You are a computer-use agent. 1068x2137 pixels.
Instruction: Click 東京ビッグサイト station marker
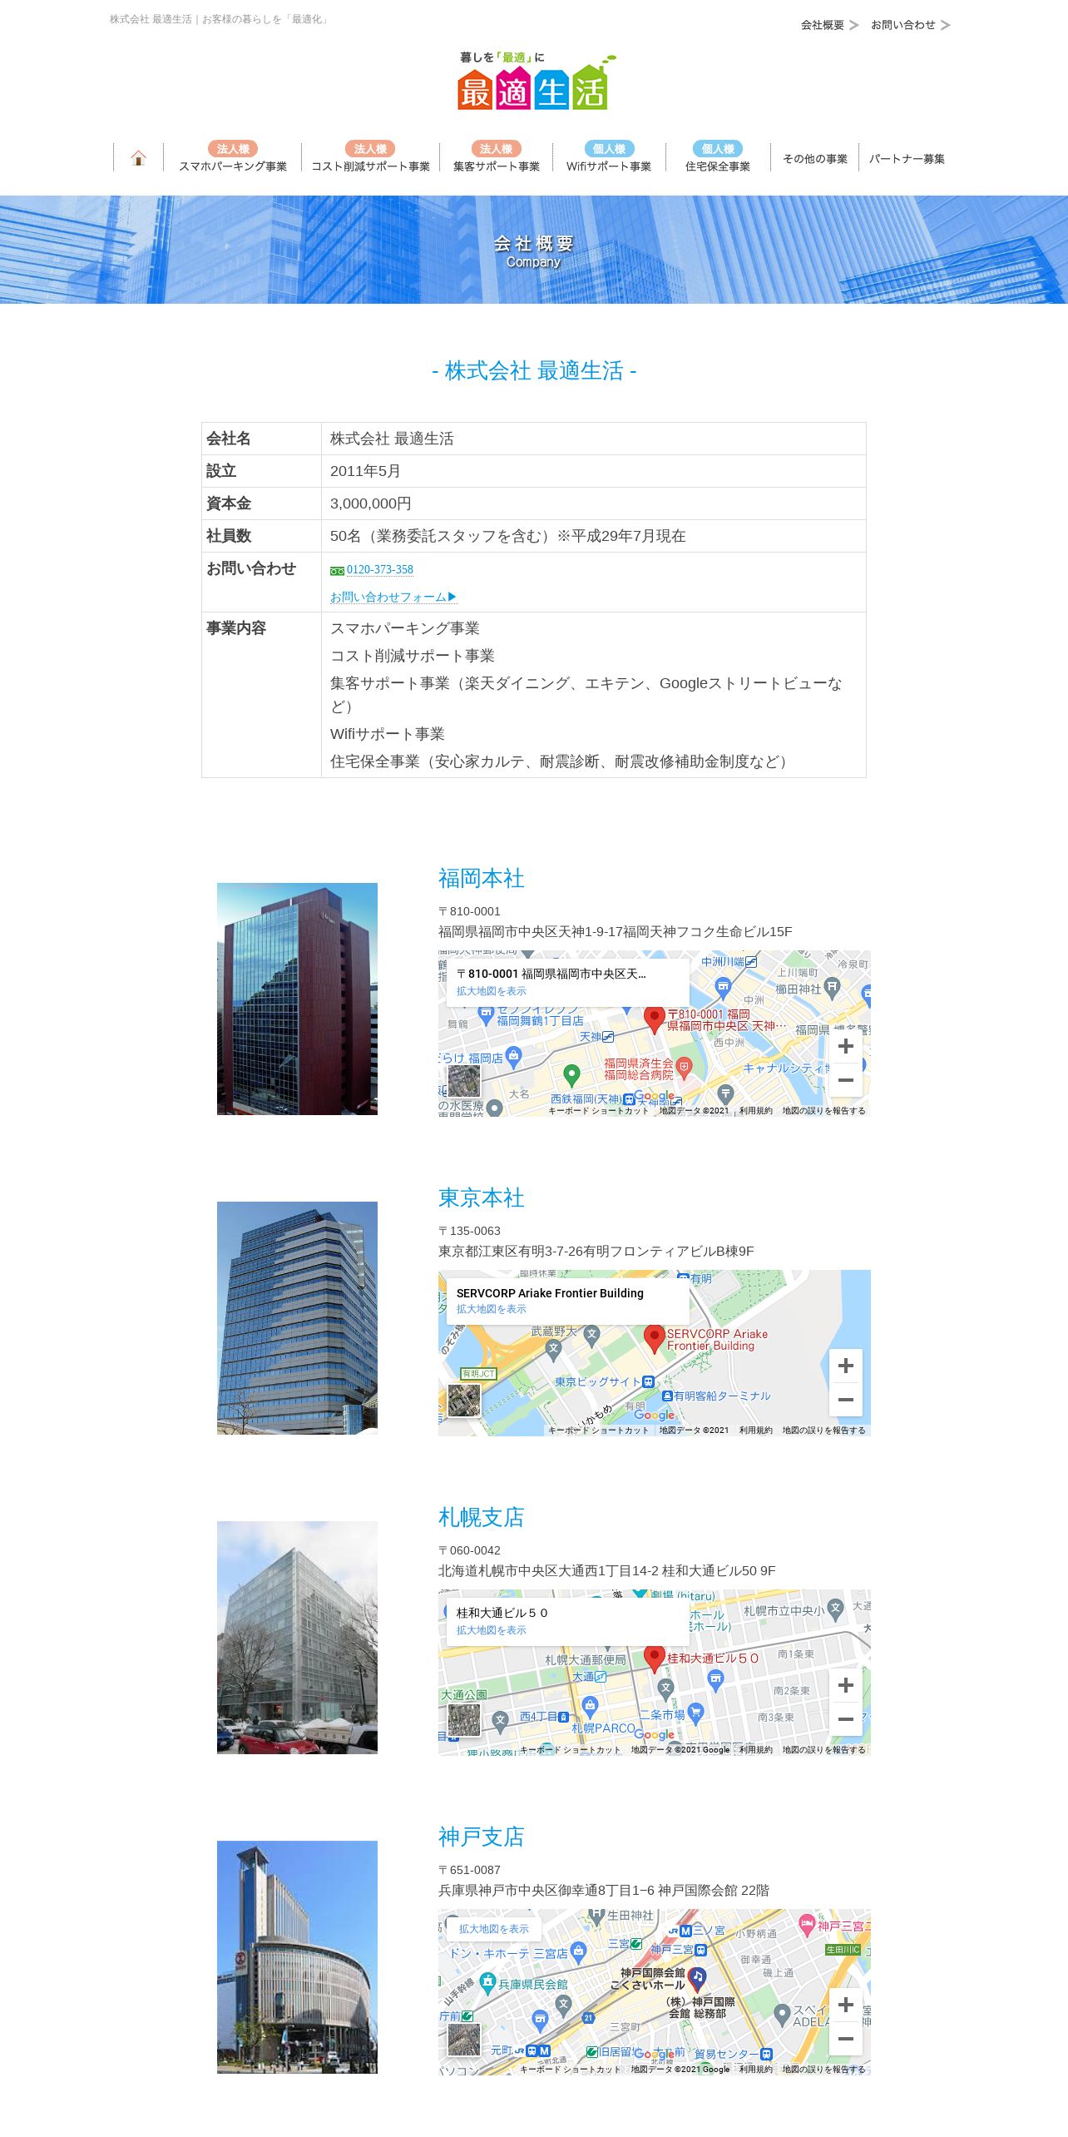coord(648,1381)
